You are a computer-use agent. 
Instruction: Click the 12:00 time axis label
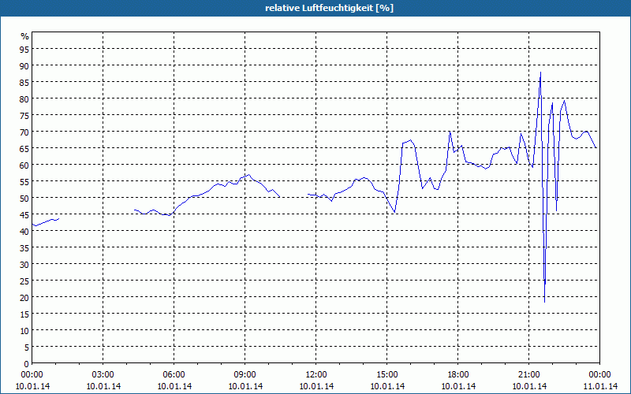[316, 375]
